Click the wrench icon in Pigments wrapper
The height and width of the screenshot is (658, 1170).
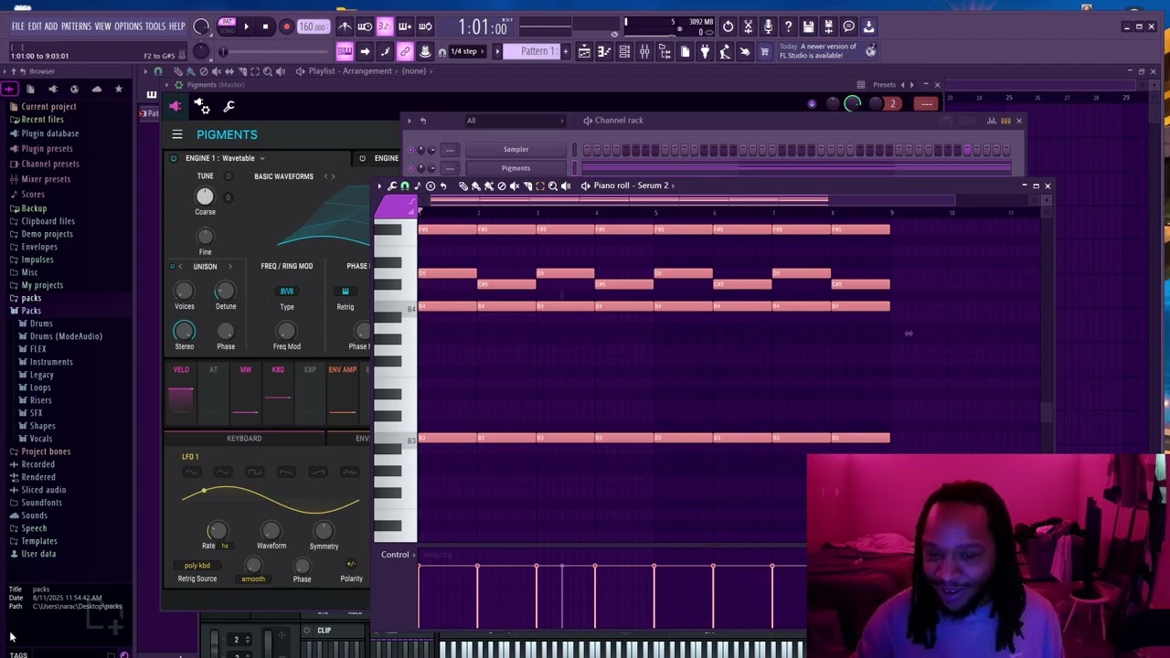[229, 107]
